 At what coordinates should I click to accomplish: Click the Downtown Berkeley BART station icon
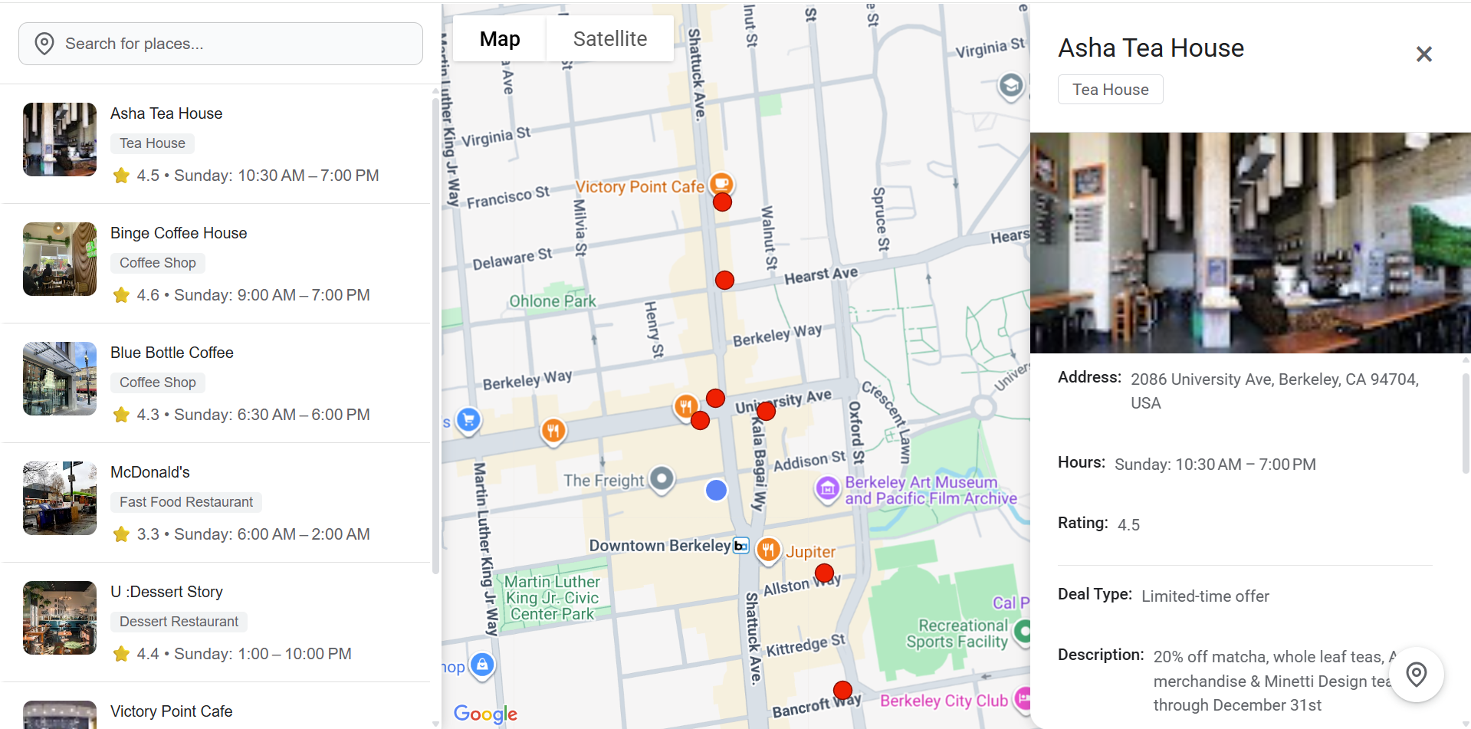pyautogui.click(x=741, y=546)
